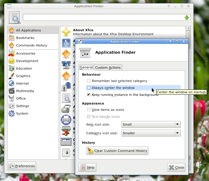Uncheck Keep running instance in the background
Viewport: 209px width, 181px height.
point(89,95)
